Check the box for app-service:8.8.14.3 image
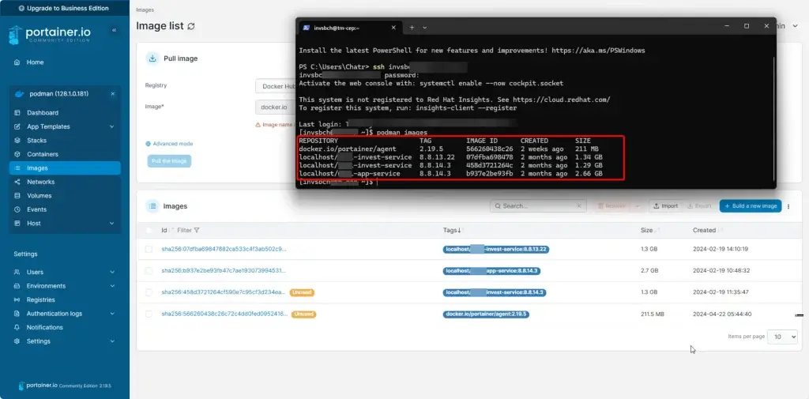The height and width of the screenshot is (399, 809). click(x=149, y=270)
